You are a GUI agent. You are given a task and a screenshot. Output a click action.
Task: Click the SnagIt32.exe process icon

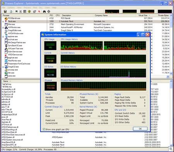click(6, 67)
